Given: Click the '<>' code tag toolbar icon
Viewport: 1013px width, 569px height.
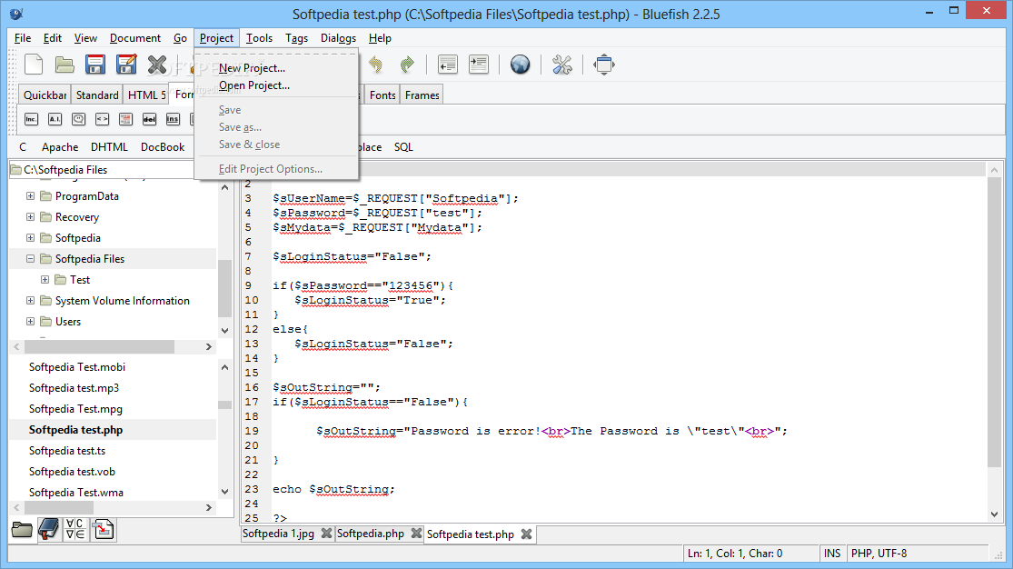Looking at the screenshot, I should tap(102, 119).
